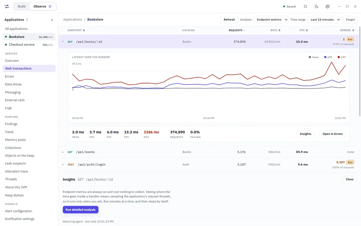361x226 pixels.
Task: Click the Saved status indicator
Action: coord(289,6)
